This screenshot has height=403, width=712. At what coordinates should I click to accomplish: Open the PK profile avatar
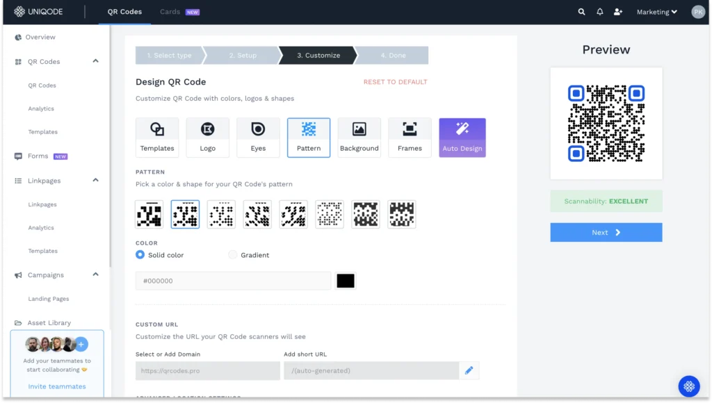coord(698,12)
